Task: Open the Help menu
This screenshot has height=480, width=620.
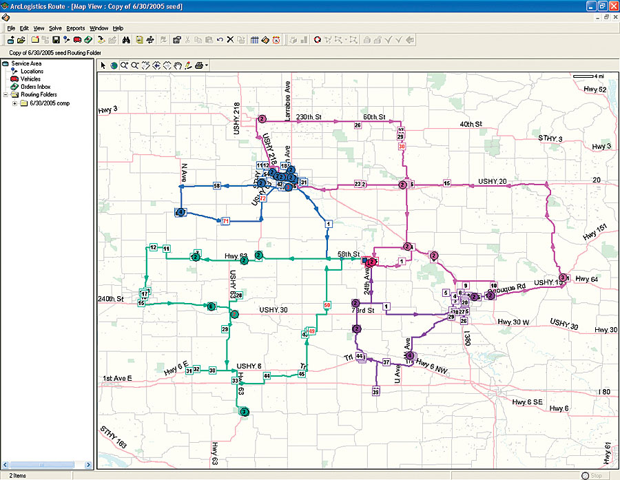Action: click(118, 28)
